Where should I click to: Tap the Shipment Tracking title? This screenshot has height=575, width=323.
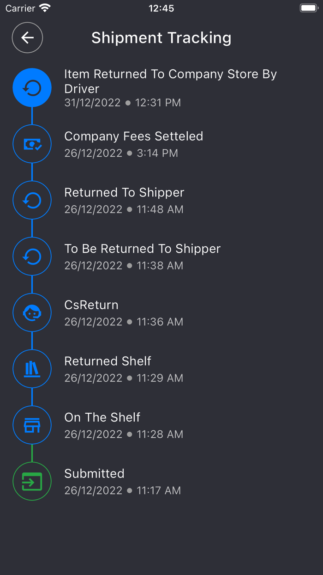pyautogui.click(x=161, y=37)
